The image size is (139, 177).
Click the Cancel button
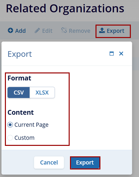click(49, 163)
